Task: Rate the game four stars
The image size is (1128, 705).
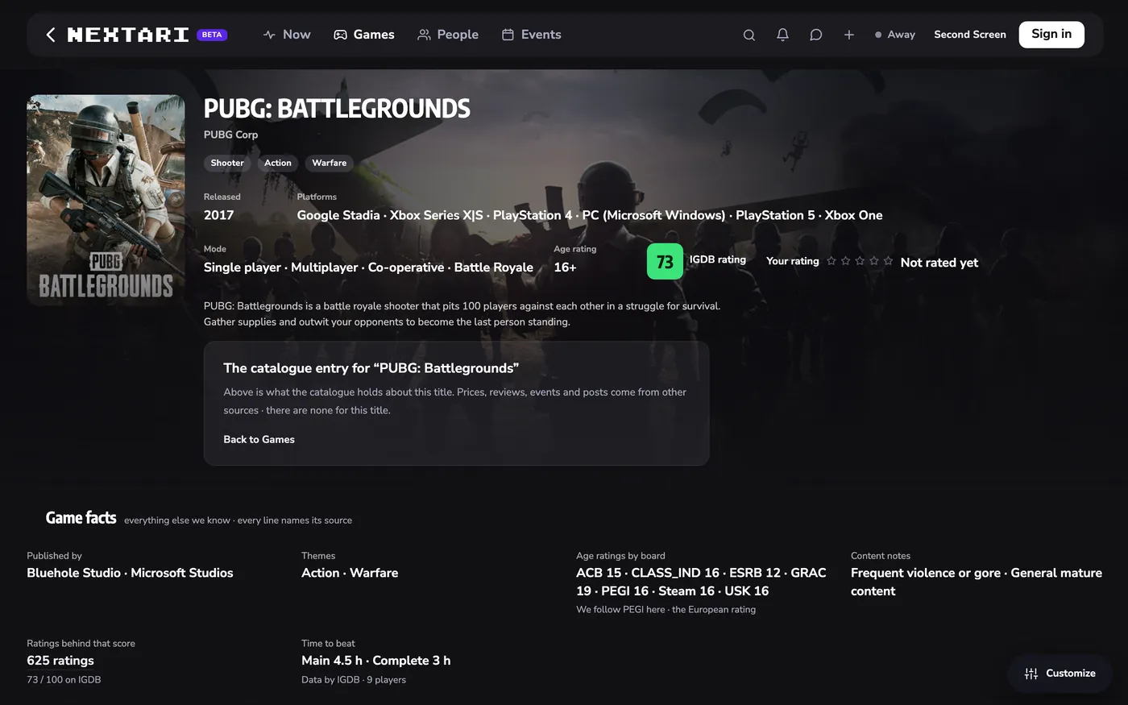Action: (873, 261)
